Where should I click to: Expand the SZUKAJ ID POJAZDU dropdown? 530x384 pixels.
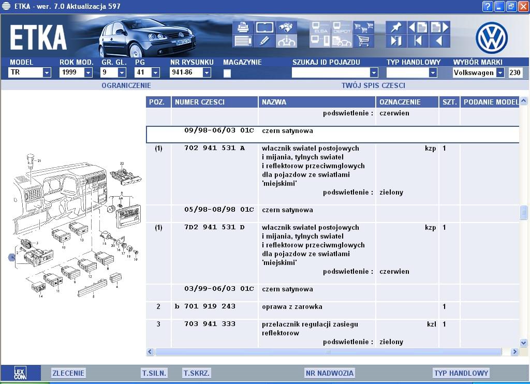pyautogui.click(x=374, y=72)
